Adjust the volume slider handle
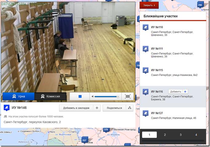 click(x=118, y=96)
